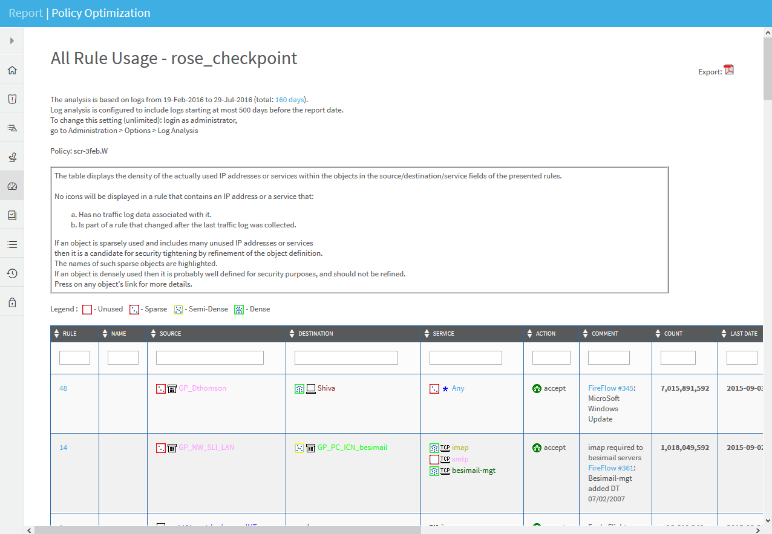This screenshot has height=534, width=772.
Task: Sort by the Destination column header
Action: (315, 334)
